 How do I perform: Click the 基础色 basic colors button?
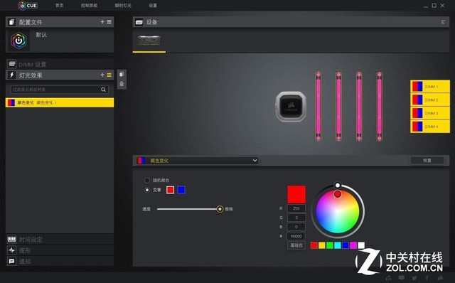(296, 245)
